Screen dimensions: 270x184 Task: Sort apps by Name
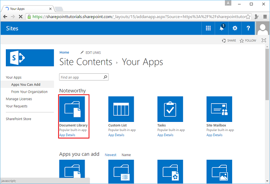click(126, 155)
